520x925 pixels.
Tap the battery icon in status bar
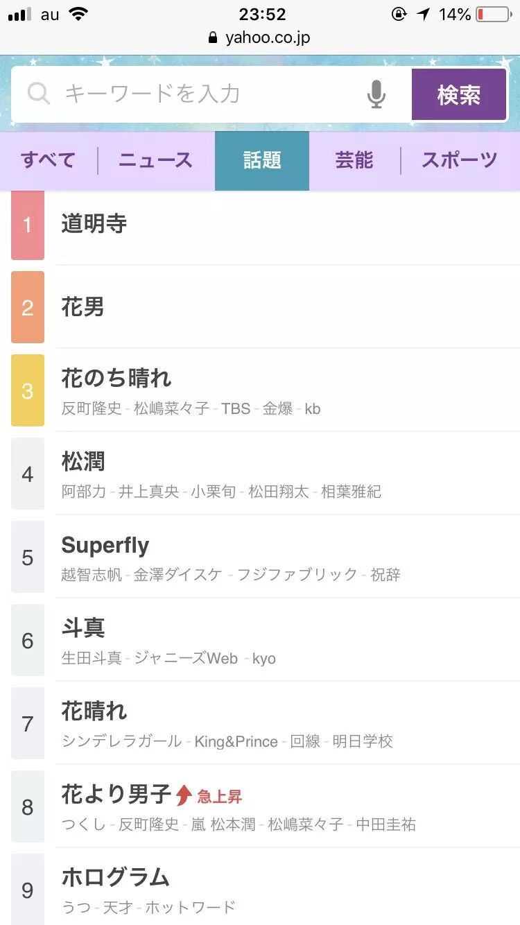[493, 15]
